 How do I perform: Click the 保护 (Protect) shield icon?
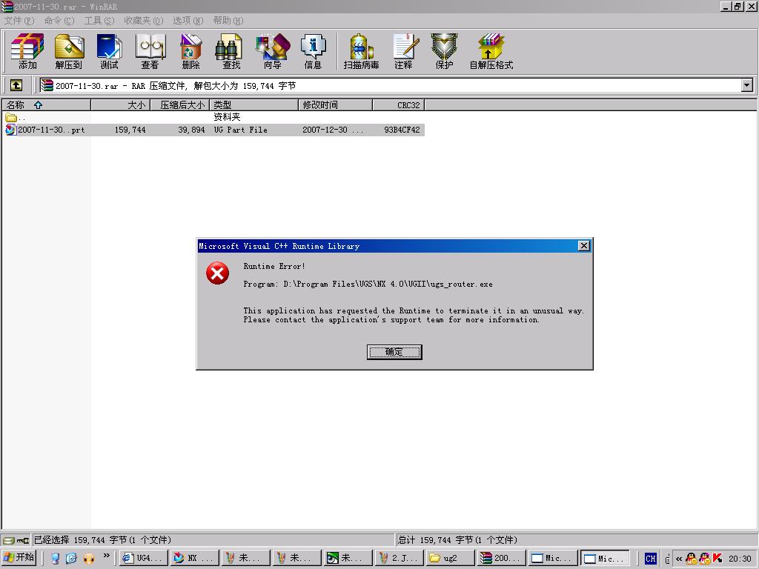point(445,51)
